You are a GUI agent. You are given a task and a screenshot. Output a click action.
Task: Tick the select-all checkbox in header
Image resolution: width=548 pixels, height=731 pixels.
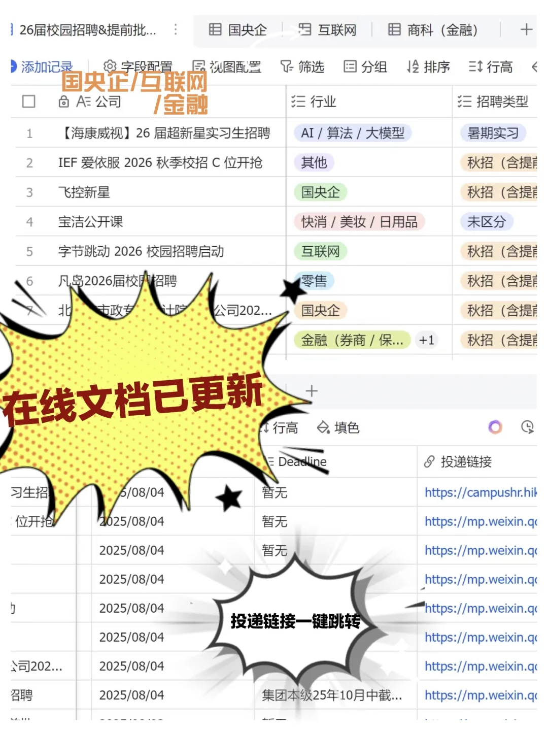[29, 102]
